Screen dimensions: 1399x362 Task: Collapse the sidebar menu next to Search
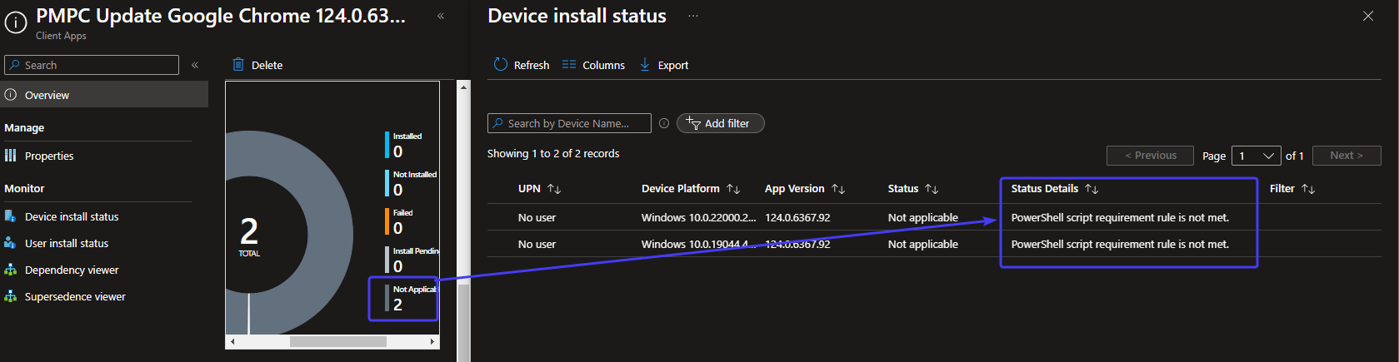point(195,65)
